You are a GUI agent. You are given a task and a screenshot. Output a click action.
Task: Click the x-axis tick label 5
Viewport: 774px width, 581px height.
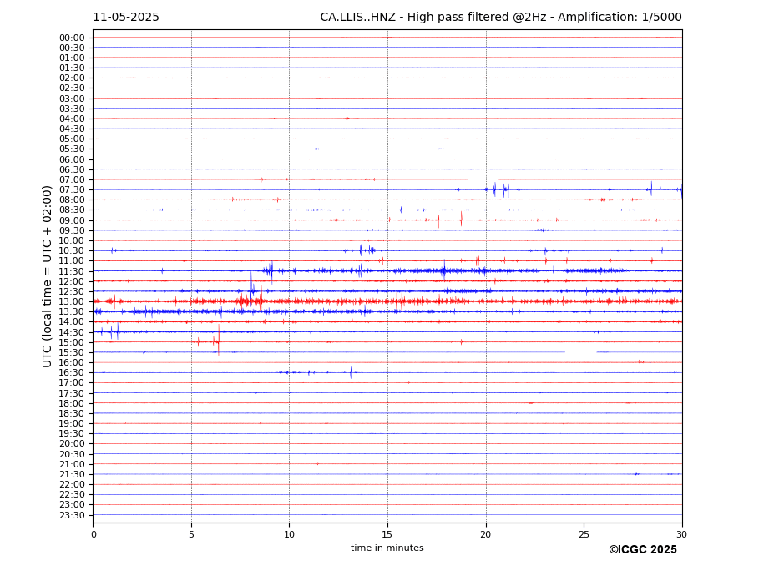[x=191, y=534]
